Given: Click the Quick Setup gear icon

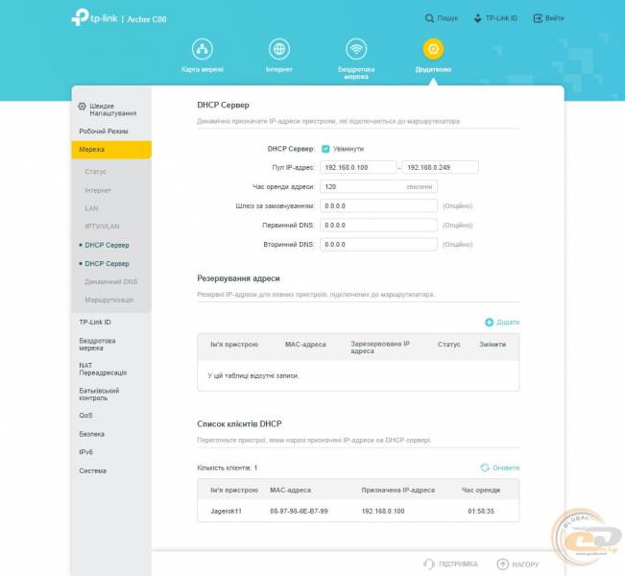Looking at the screenshot, I should pos(83,106).
